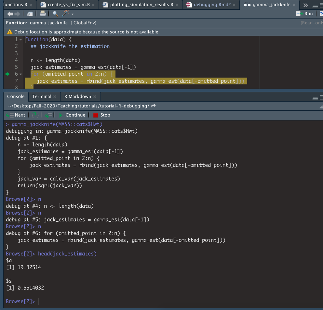
Task: Expand code tools dropdown arrow
Action: pos(73,14)
